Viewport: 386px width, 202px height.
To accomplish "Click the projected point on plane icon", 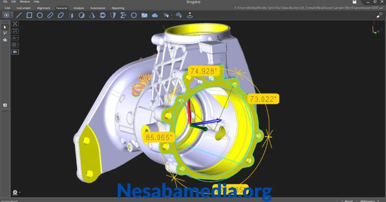I will (x=190, y=15).
